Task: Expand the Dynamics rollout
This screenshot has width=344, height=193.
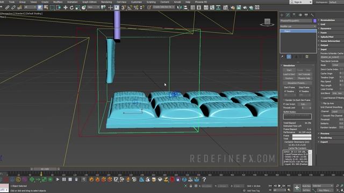Action: pyautogui.click(x=326, y=28)
